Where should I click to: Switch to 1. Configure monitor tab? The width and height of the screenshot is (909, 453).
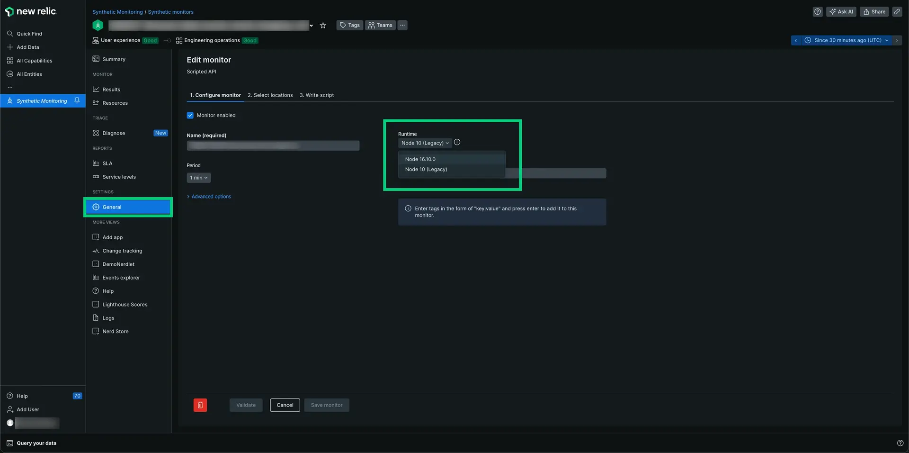(215, 95)
